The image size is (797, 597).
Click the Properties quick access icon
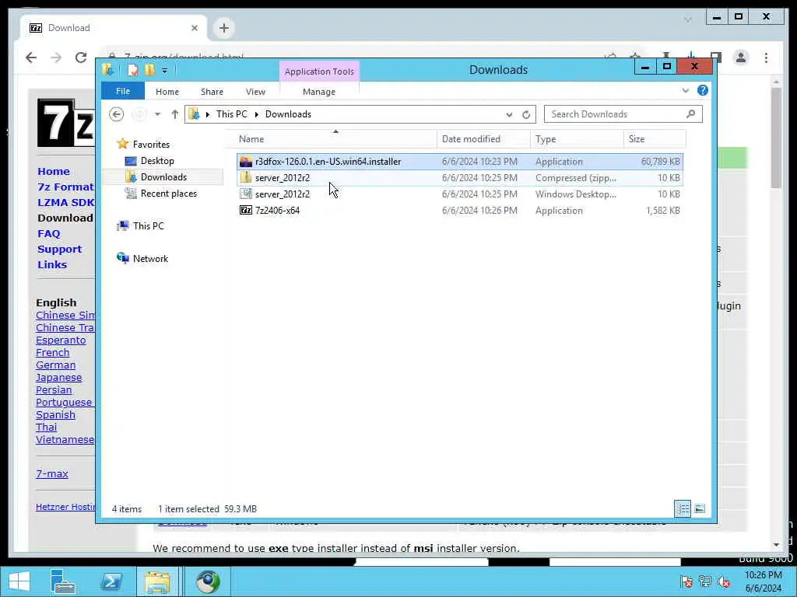(132, 70)
